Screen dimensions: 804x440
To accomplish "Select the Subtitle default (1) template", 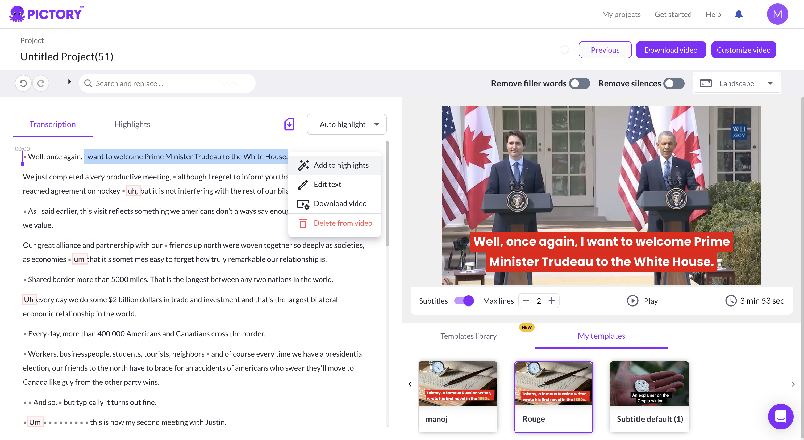I will (649, 396).
